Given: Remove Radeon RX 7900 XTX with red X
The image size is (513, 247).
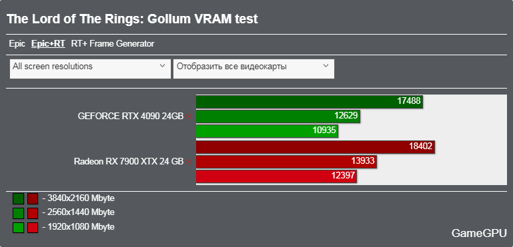Looking at the screenshot, I should (x=188, y=162).
